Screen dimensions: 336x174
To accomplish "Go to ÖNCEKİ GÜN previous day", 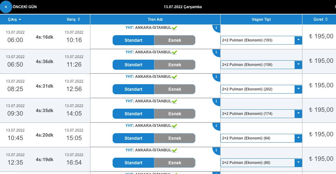I will click(24, 7).
